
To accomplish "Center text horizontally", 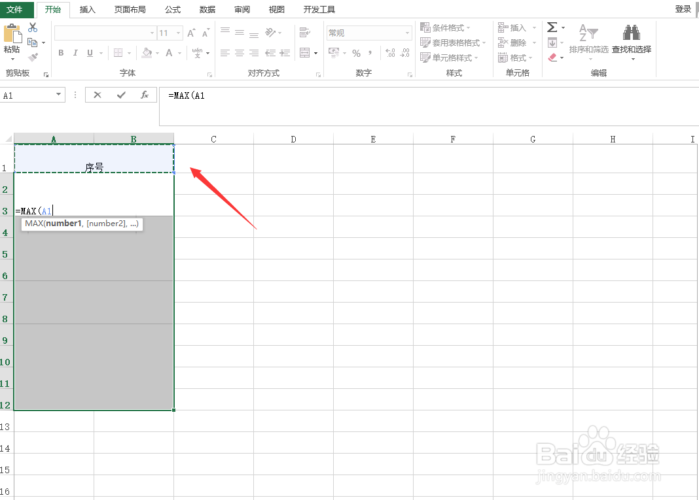I will [240, 53].
